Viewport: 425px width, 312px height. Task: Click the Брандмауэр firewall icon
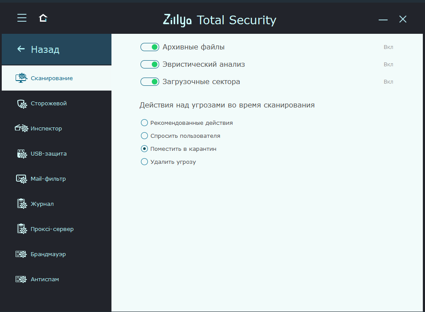point(21,254)
